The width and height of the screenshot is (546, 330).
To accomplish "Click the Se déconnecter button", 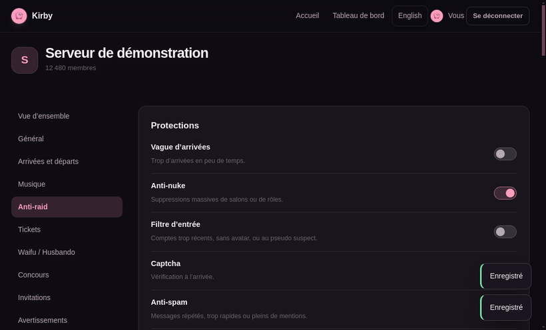I will point(497,16).
